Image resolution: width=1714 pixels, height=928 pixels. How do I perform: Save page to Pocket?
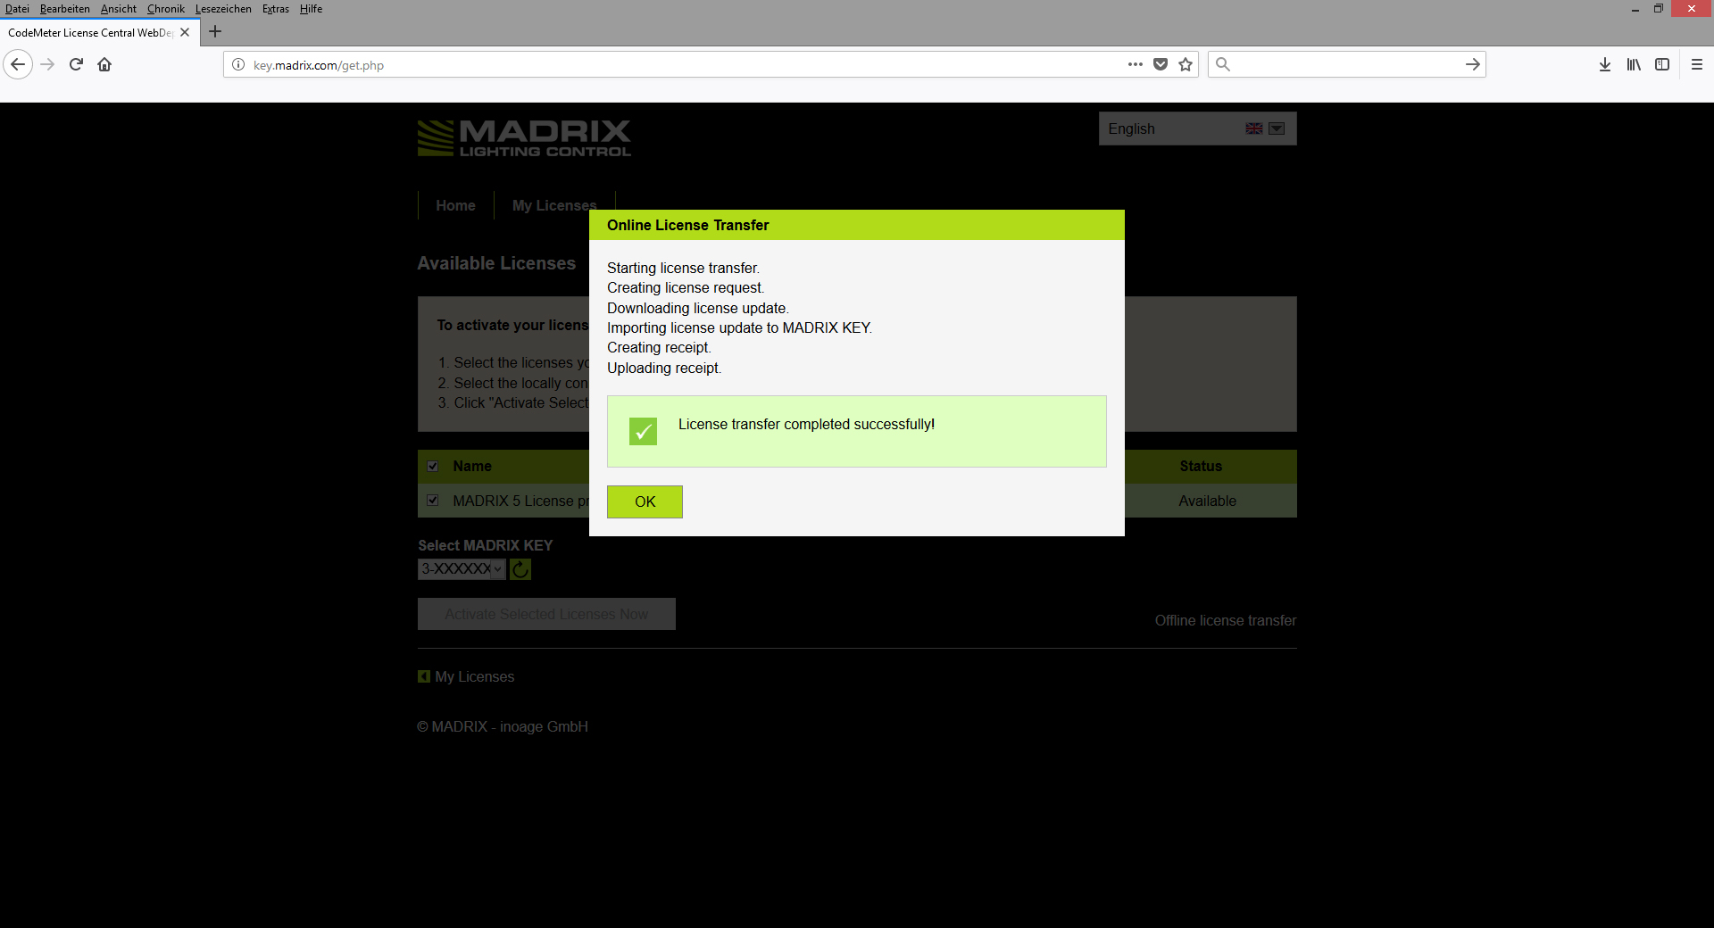(x=1161, y=64)
